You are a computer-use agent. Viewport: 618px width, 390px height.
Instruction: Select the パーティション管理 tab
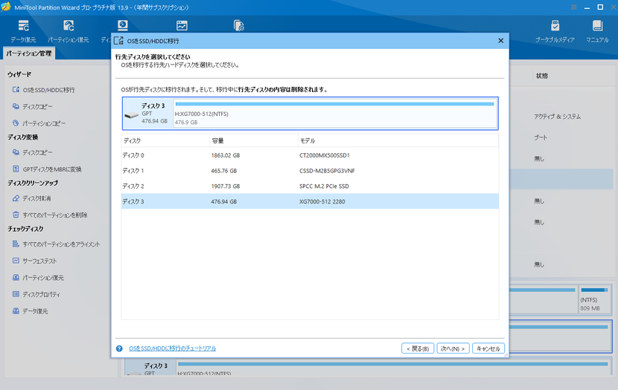[x=29, y=53]
